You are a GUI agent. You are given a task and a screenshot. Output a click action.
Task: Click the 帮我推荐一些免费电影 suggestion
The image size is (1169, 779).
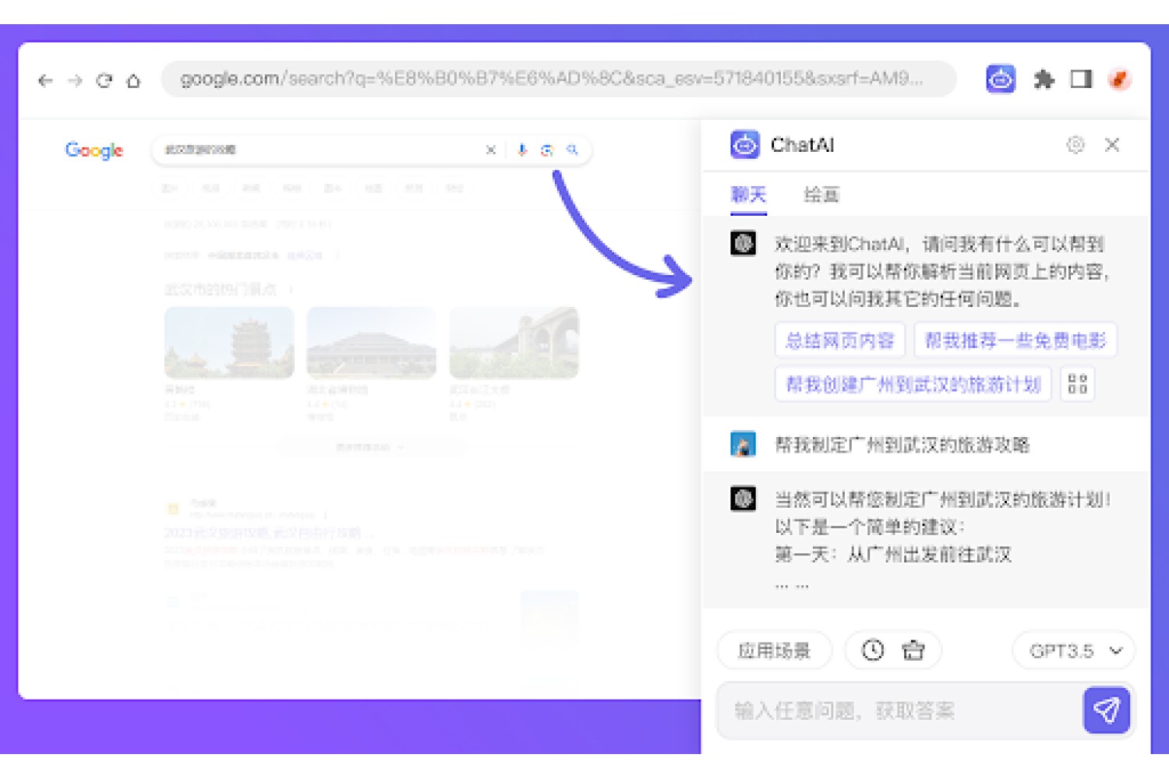pos(1015,340)
